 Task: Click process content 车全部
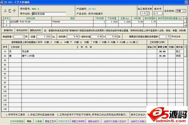(84, 52)
